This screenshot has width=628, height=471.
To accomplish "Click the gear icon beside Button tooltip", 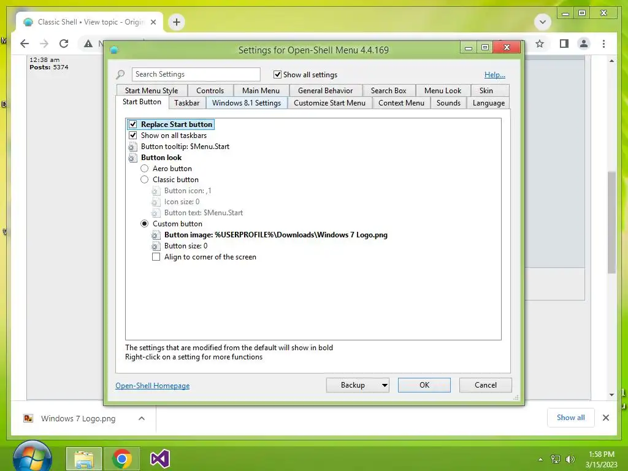I will click(132, 147).
